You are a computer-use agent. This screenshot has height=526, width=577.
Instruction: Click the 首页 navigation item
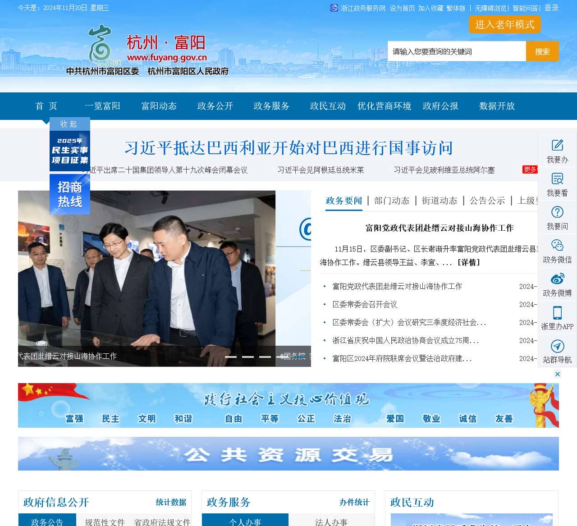(x=46, y=106)
